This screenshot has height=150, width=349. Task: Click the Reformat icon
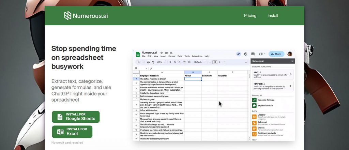coord(254,123)
